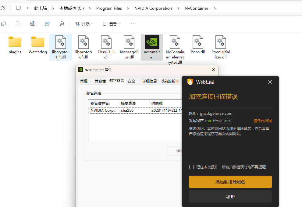Click the 2023年11月2日 timestamp cell

(166, 111)
